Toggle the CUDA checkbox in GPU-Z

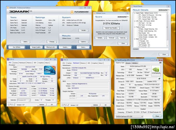point(135,112)
